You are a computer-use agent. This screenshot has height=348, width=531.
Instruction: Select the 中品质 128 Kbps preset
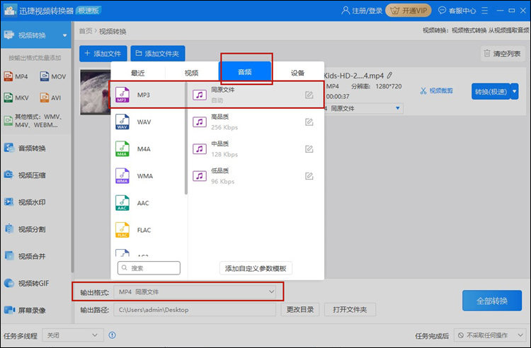[x=256, y=149]
